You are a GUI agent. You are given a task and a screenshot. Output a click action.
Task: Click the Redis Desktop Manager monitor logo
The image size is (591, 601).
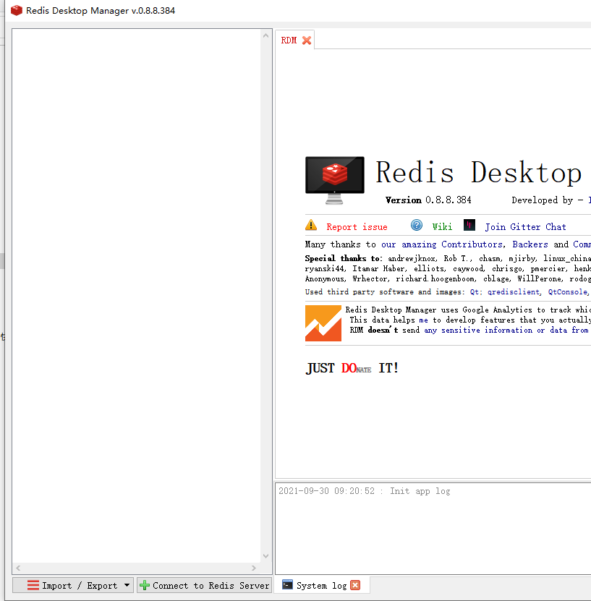(x=335, y=180)
